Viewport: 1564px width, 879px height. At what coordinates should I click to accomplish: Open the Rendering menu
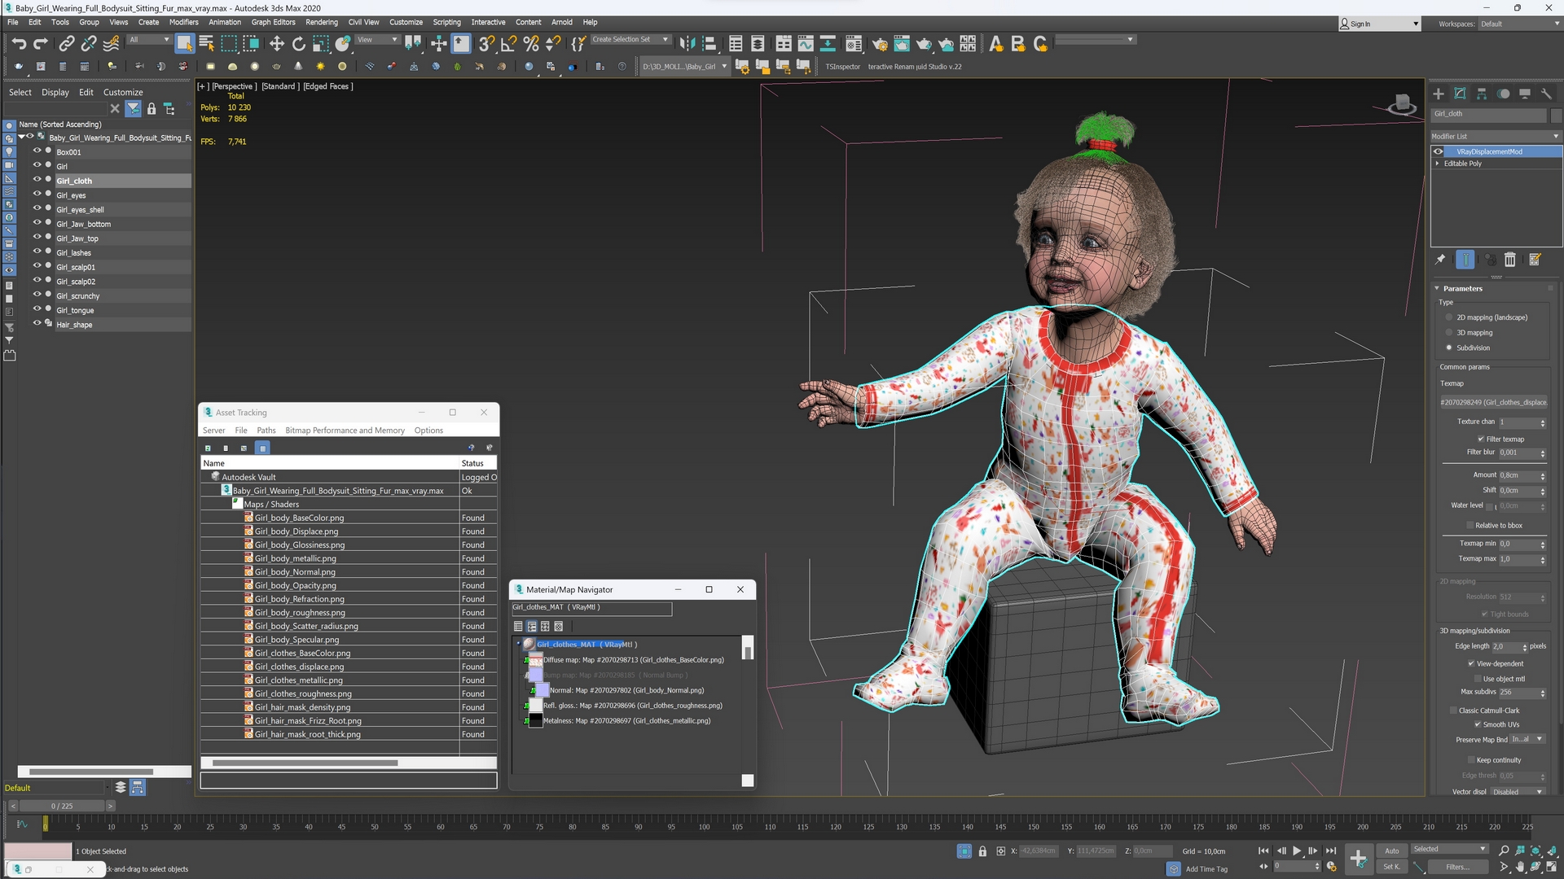coord(321,23)
